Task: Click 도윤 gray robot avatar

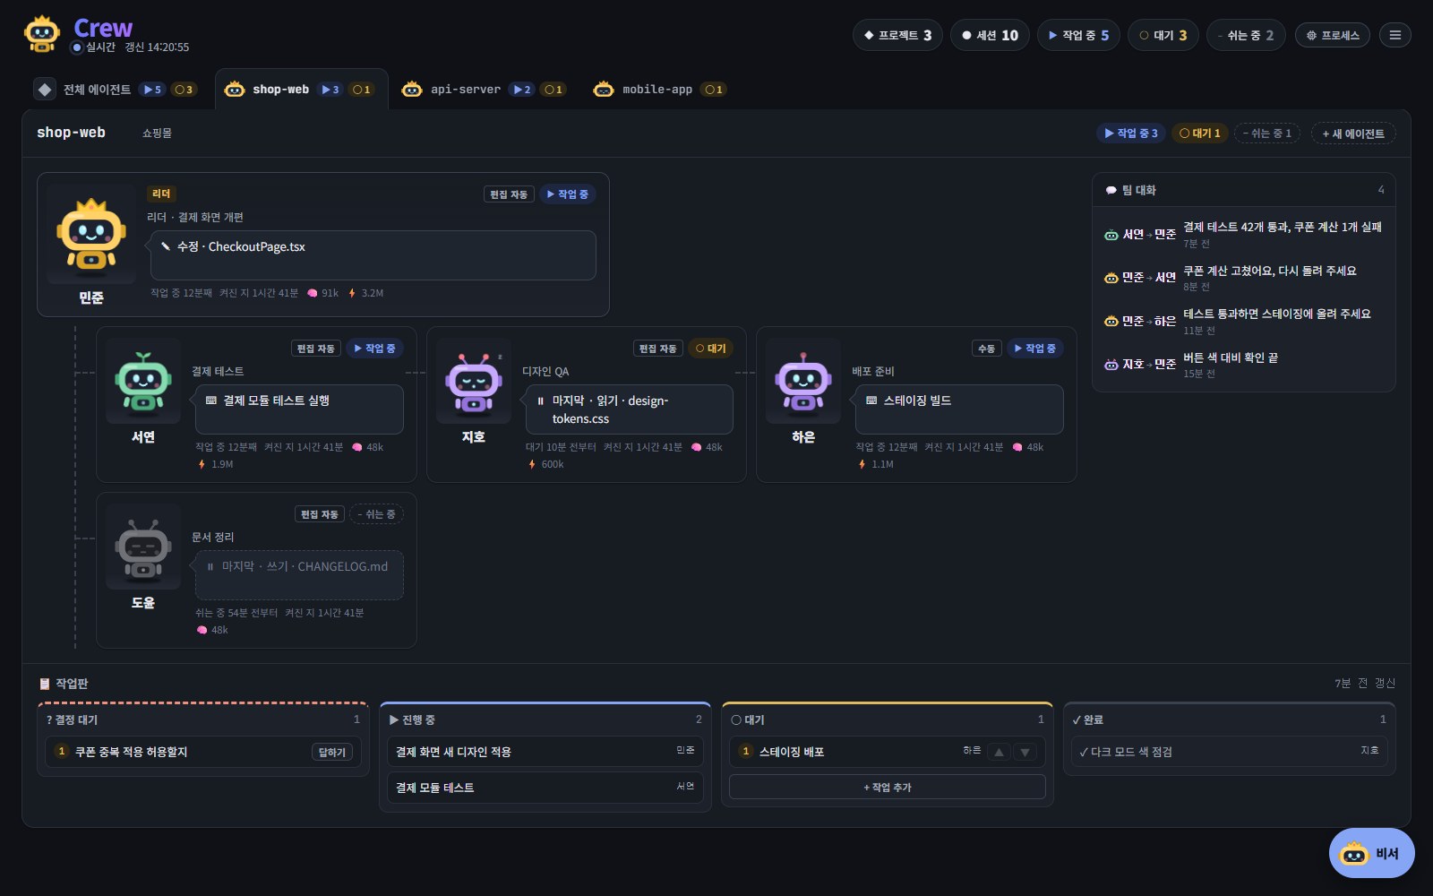Action: [x=143, y=547]
